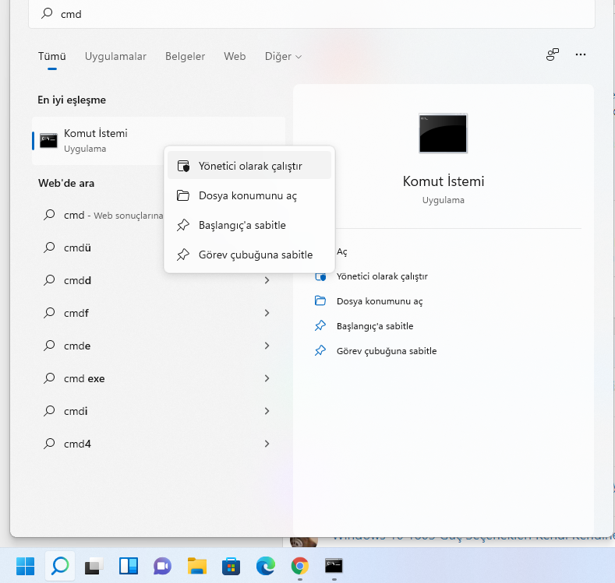Screen dimensions: 615x583
Task: Click the shield icon in the context menu
Action: point(183,166)
